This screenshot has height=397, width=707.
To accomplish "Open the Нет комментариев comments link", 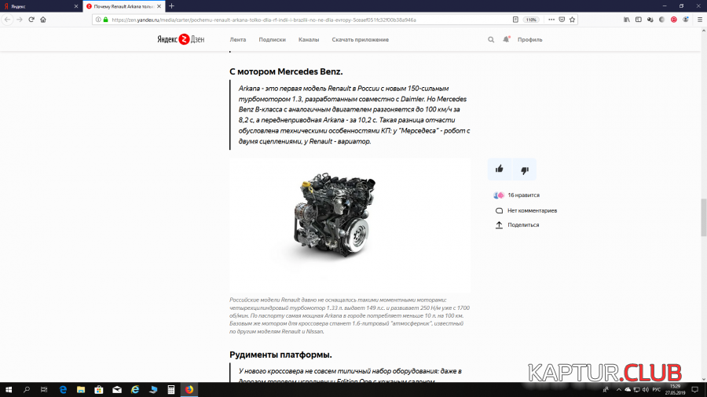I will [531, 210].
